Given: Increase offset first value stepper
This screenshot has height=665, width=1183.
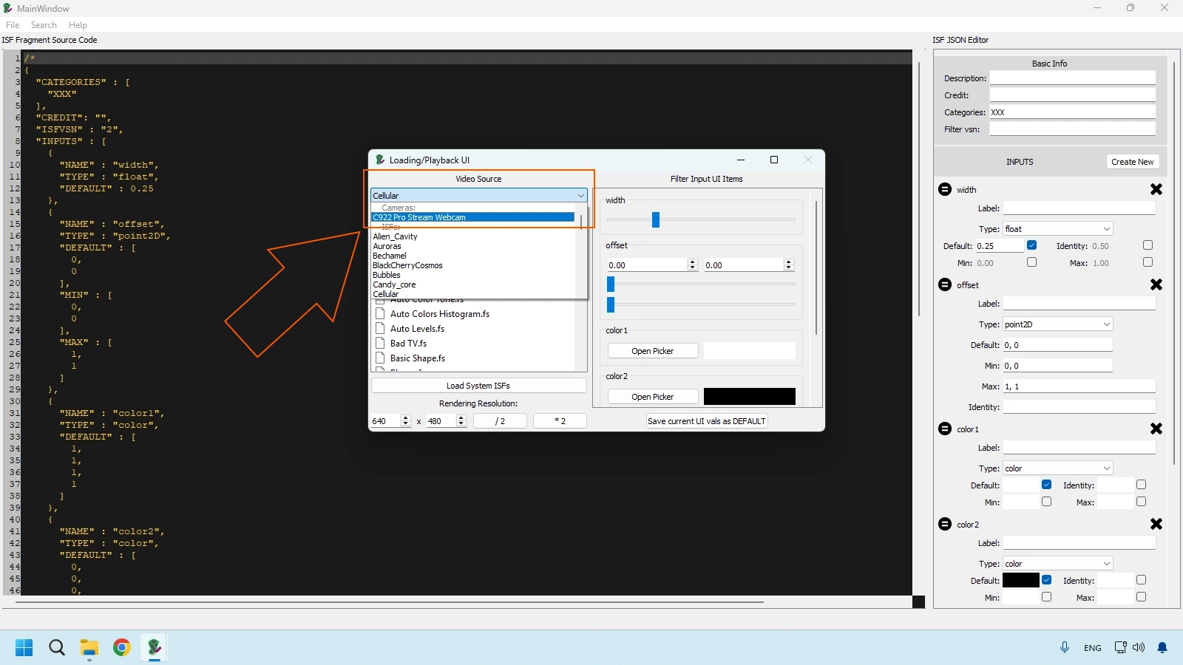Looking at the screenshot, I should click(x=693, y=262).
